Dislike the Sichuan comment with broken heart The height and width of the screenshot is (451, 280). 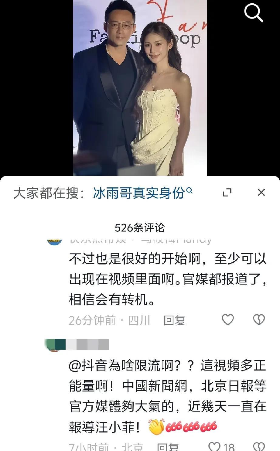point(259,319)
